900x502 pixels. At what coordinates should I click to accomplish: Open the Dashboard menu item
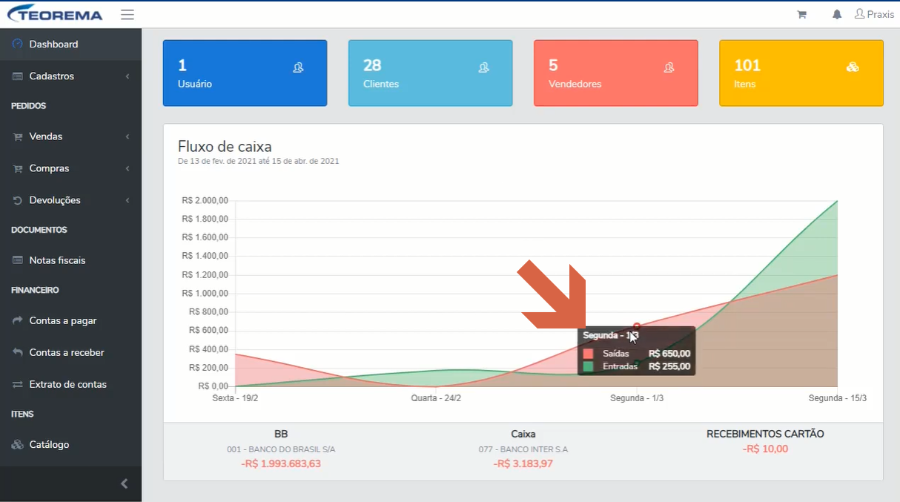coord(70,44)
